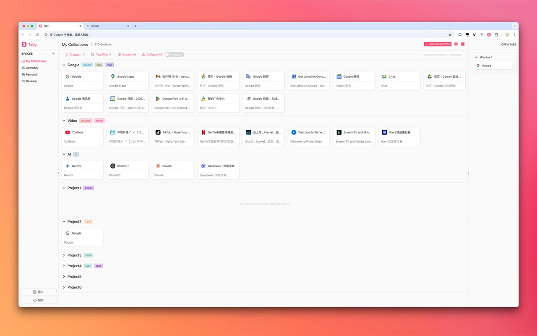Open a new browser tab
The width and height of the screenshot is (537, 336).
coord(135,26)
